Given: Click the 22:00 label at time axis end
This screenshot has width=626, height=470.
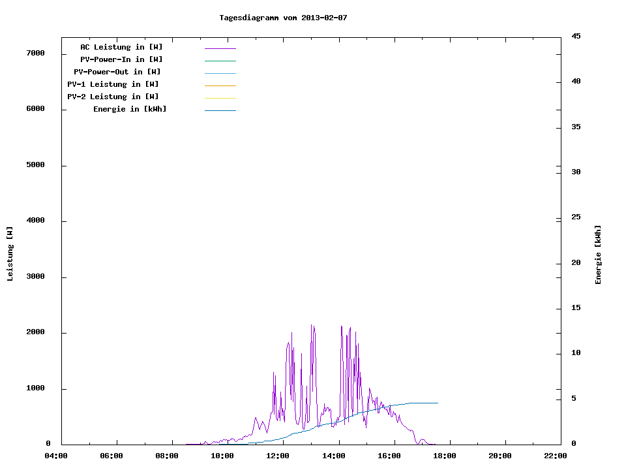Looking at the screenshot, I should [556, 456].
